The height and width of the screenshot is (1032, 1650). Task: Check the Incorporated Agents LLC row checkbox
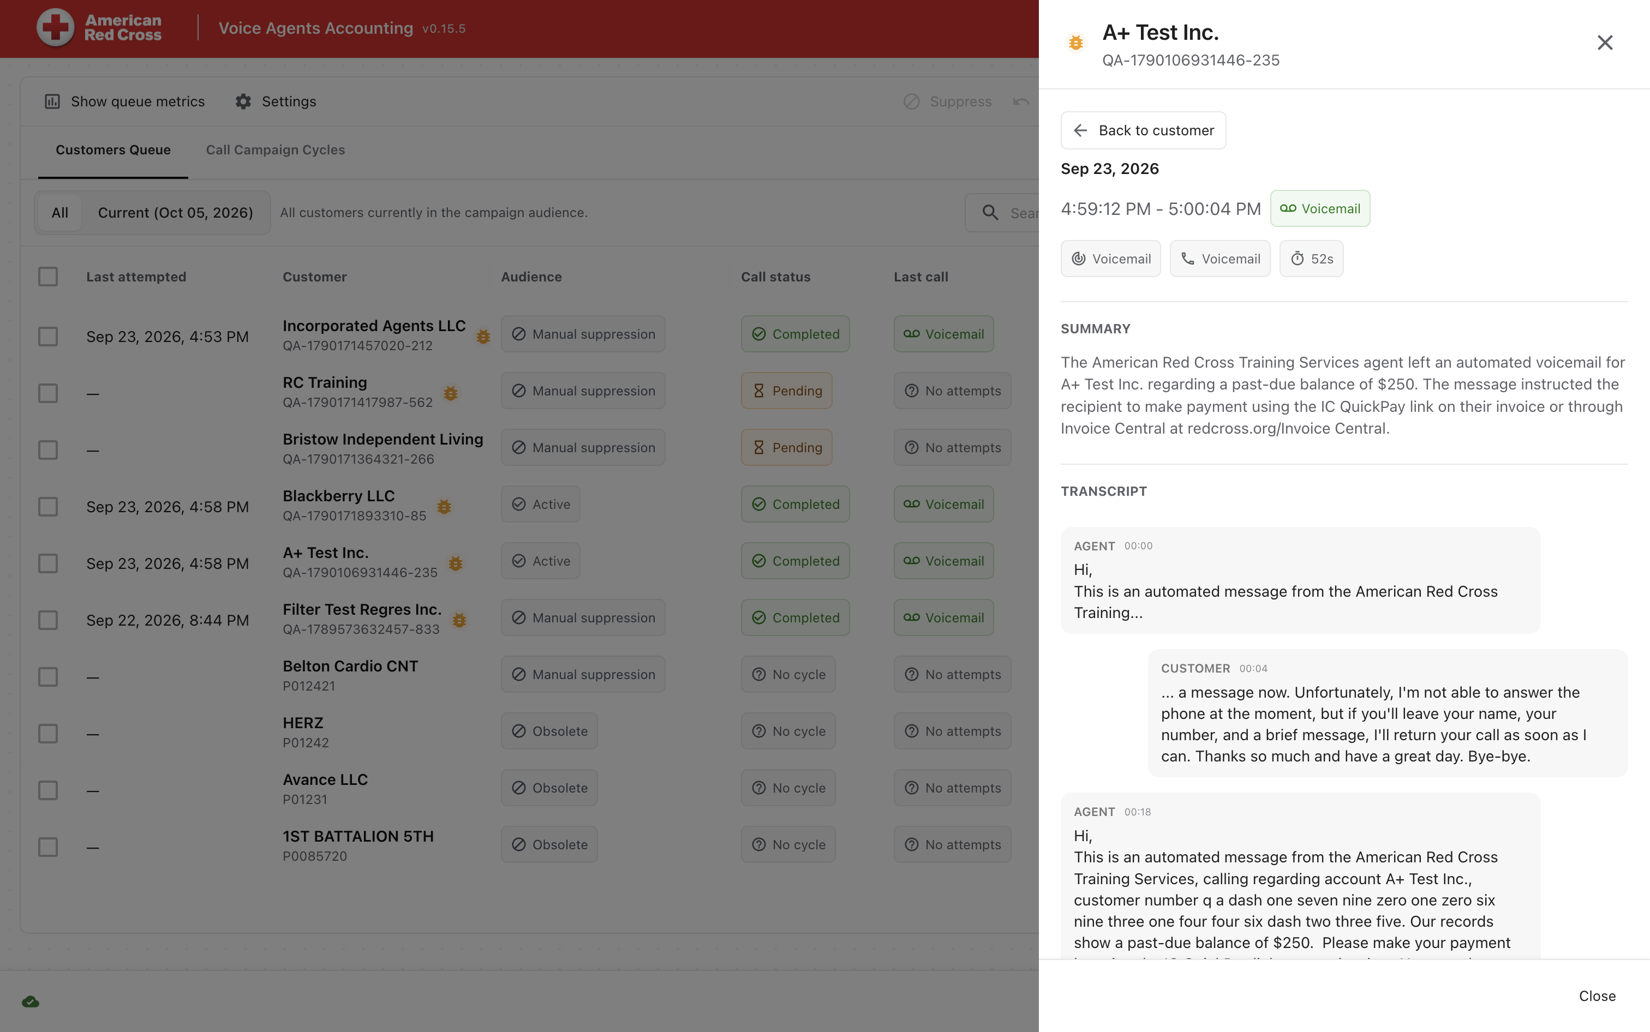(x=48, y=337)
